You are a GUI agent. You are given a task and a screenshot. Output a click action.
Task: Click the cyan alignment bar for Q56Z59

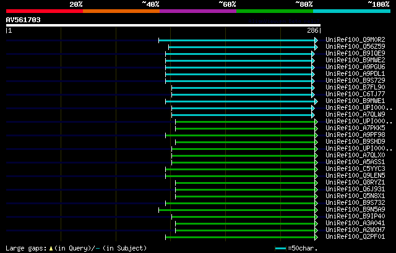tap(243, 47)
